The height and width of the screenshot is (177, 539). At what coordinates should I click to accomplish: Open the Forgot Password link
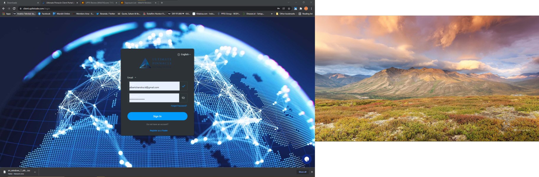[179, 106]
